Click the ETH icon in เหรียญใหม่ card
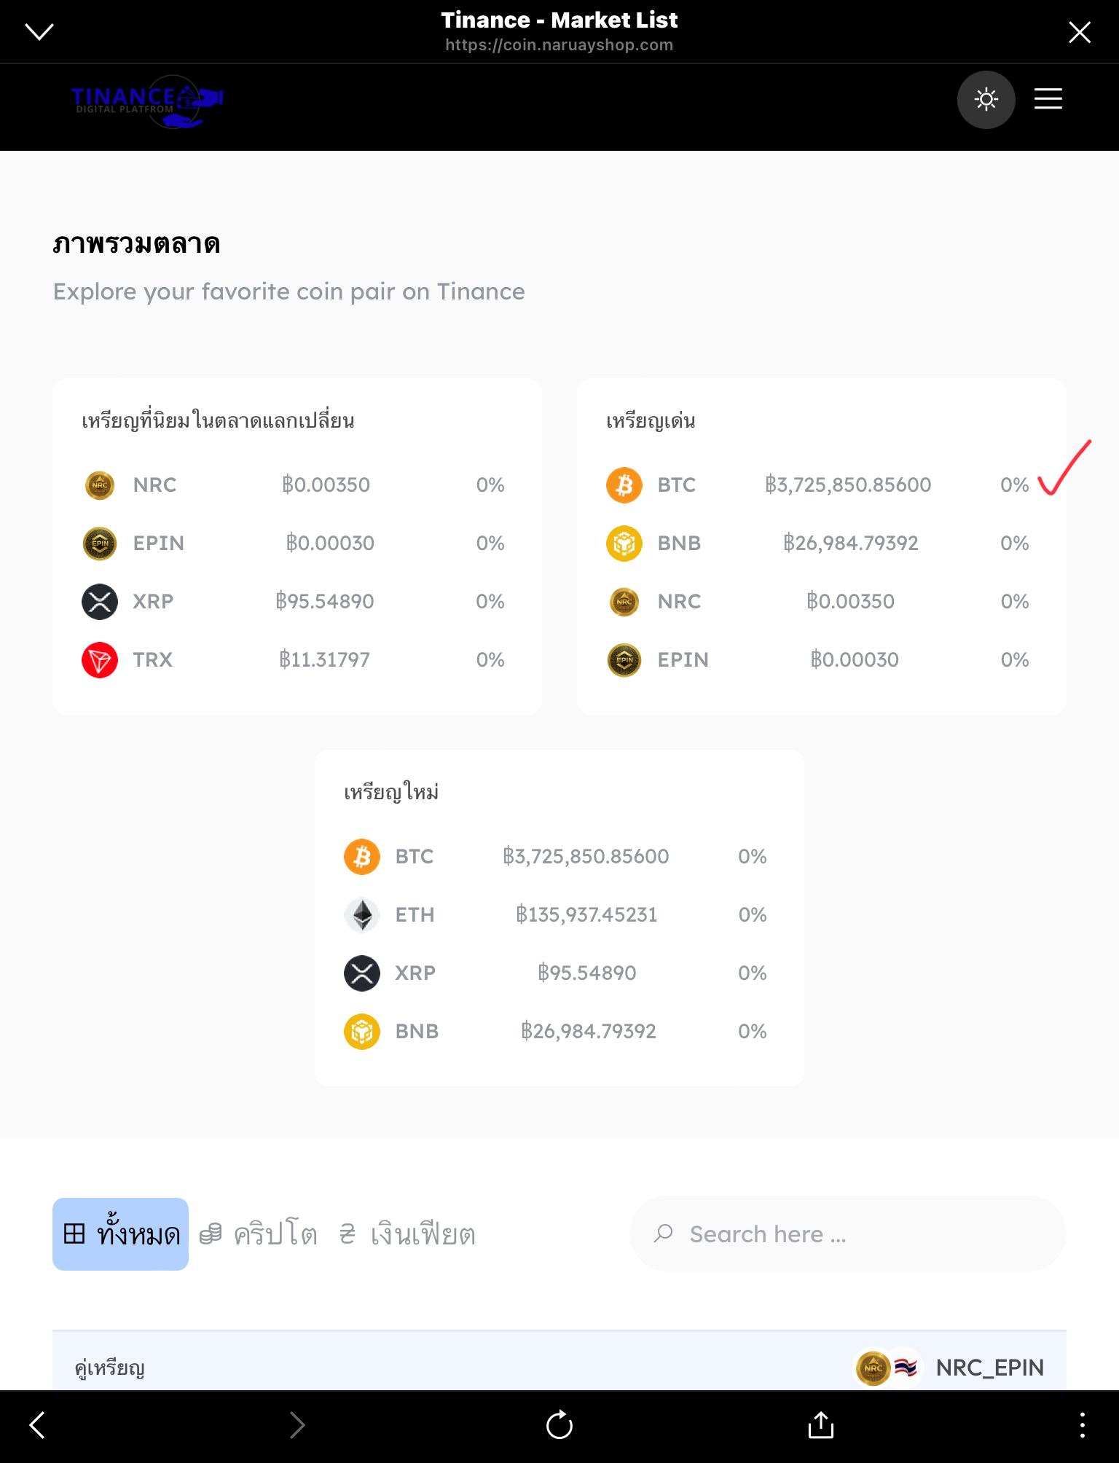The image size is (1119, 1463). click(x=362, y=915)
